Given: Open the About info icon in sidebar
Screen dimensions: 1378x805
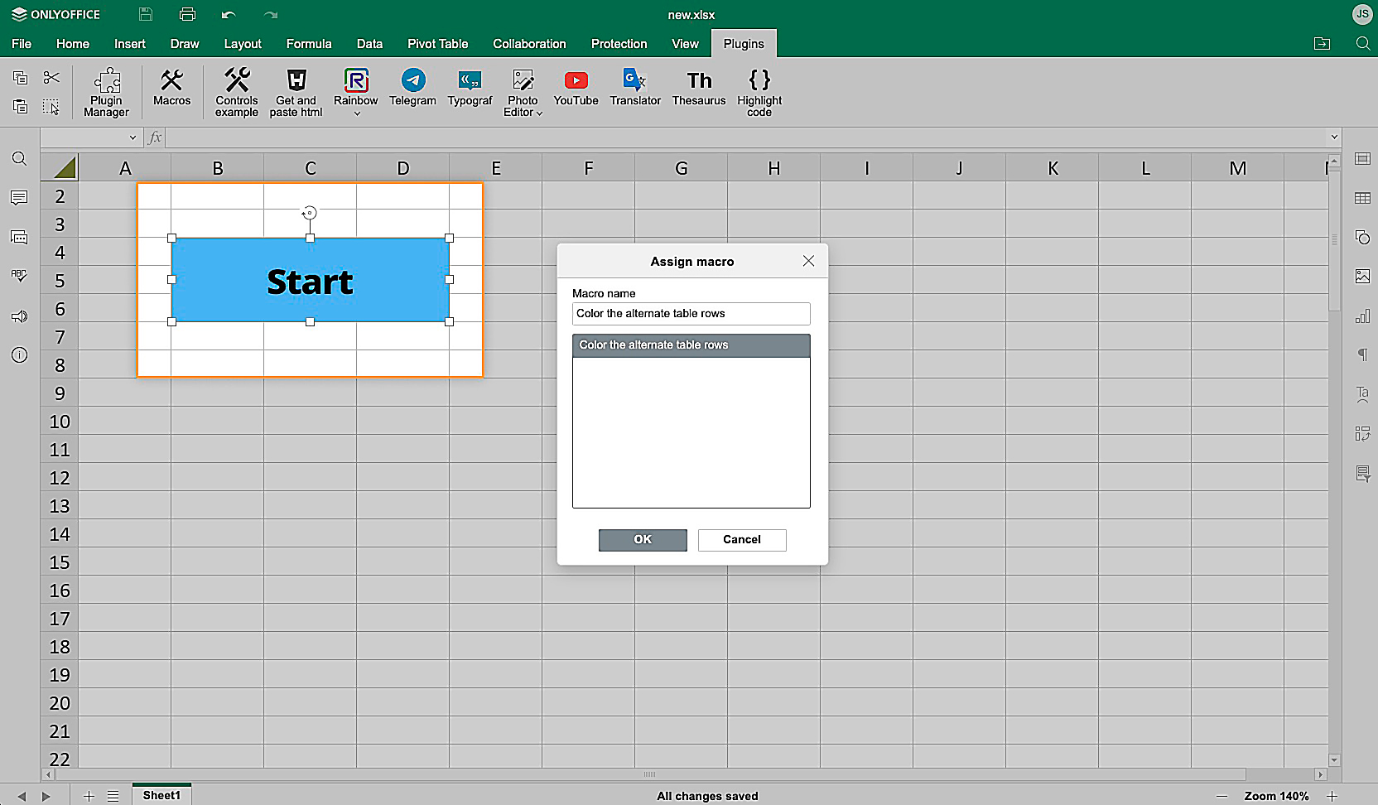Looking at the screenshot, I should click(x=19, y=355).
